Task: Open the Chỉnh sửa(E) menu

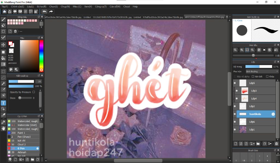Action: point(17,7)
